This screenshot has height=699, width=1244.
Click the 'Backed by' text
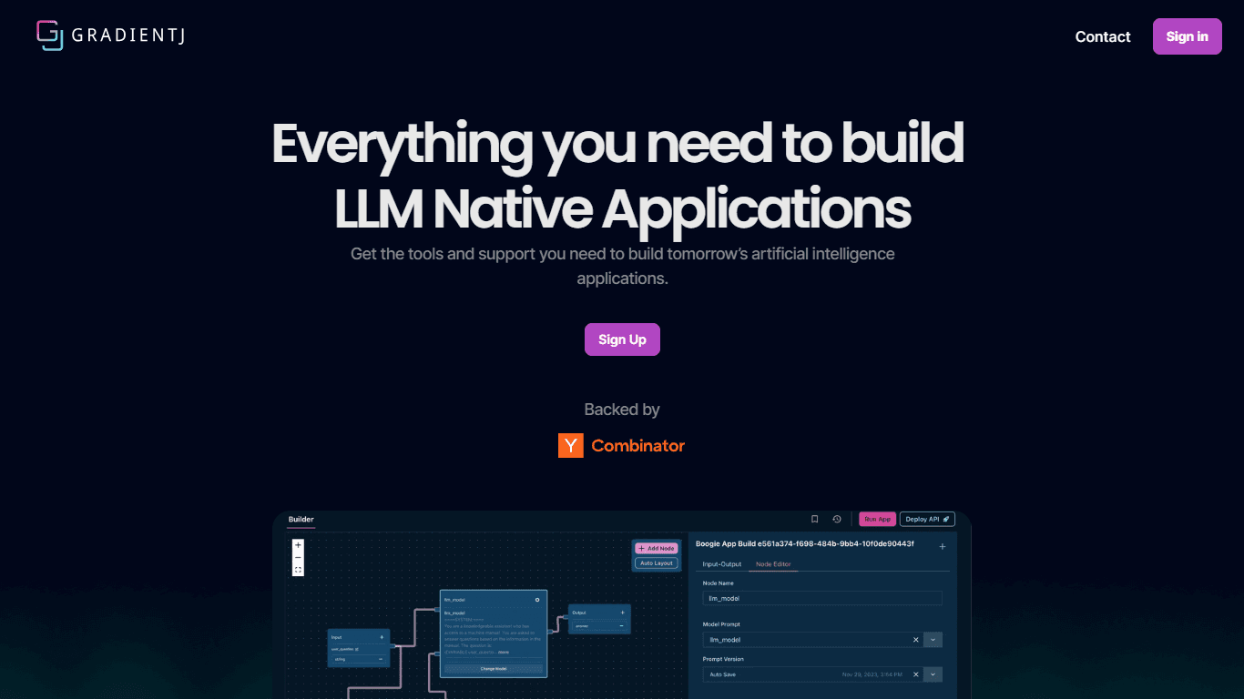(x=622, y=410)
